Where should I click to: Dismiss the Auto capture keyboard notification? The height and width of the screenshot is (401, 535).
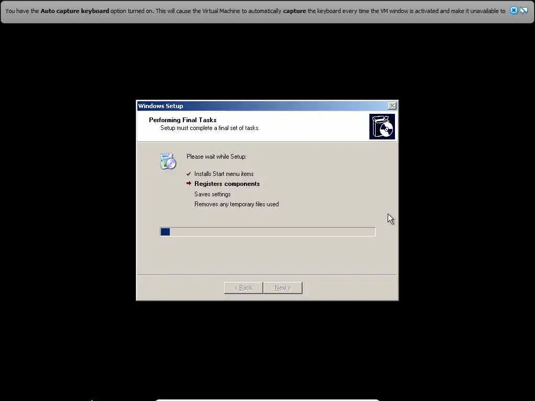coord(514,10)
